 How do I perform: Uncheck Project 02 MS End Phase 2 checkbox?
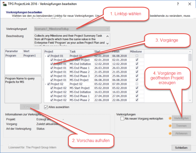[x=52, y=100]
